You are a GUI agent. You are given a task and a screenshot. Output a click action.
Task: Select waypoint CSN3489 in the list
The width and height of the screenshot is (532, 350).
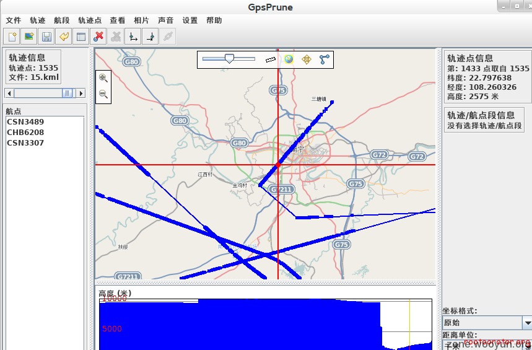tap(25, 122)
